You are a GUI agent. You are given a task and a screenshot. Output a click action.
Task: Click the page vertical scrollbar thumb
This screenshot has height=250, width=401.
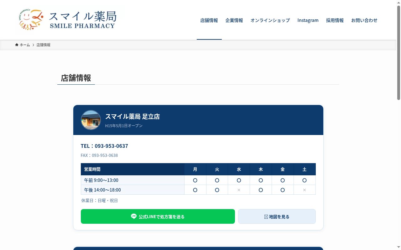tap(398, 53)
